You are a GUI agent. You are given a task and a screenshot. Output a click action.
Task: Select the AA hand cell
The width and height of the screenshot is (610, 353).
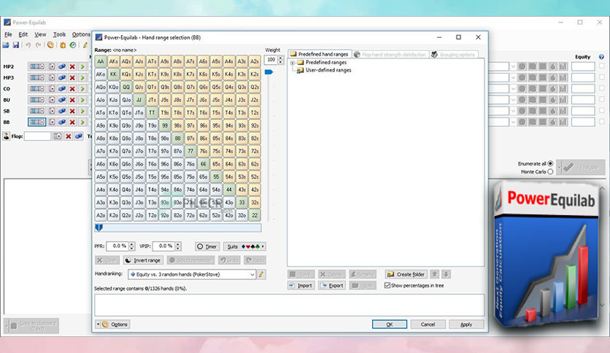click(101, 61)
